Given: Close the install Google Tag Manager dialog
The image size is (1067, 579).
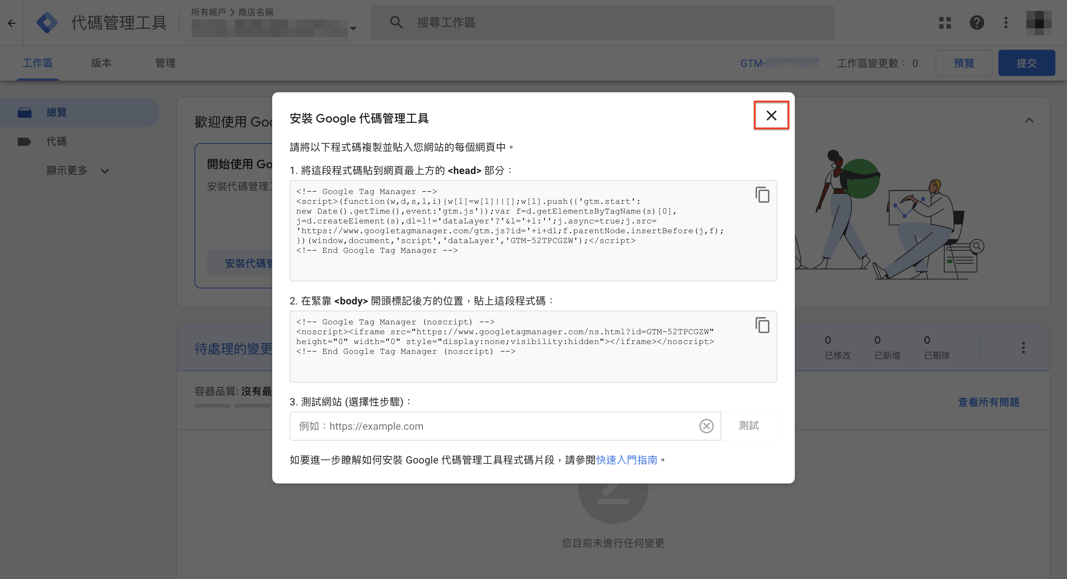Looking at the screenshot, I should point(771,115).
